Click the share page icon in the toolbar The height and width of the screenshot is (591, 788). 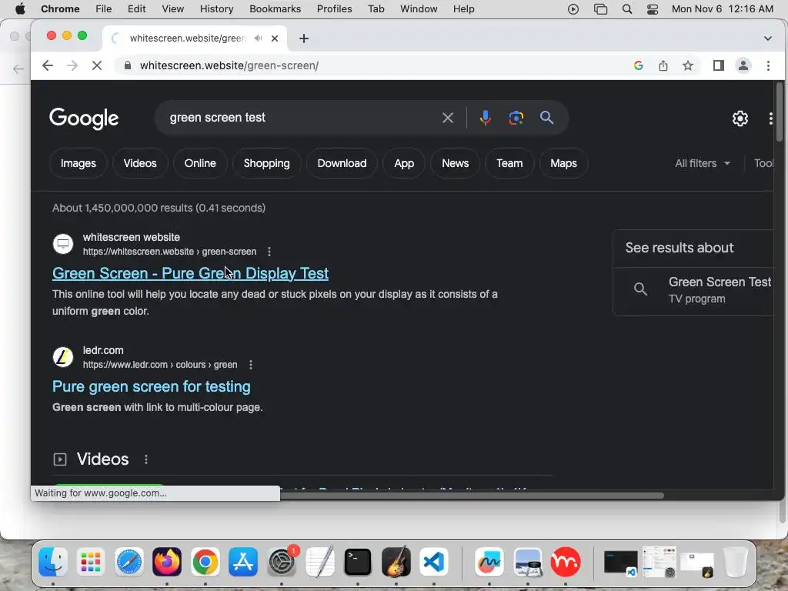click(663, 65)
